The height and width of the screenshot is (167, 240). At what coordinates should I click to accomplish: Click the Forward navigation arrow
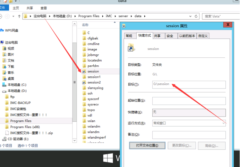coord(7,16)
